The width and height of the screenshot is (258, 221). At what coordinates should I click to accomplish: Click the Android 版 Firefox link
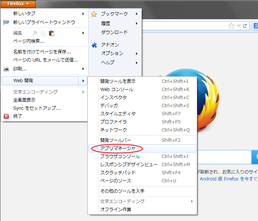229,179
